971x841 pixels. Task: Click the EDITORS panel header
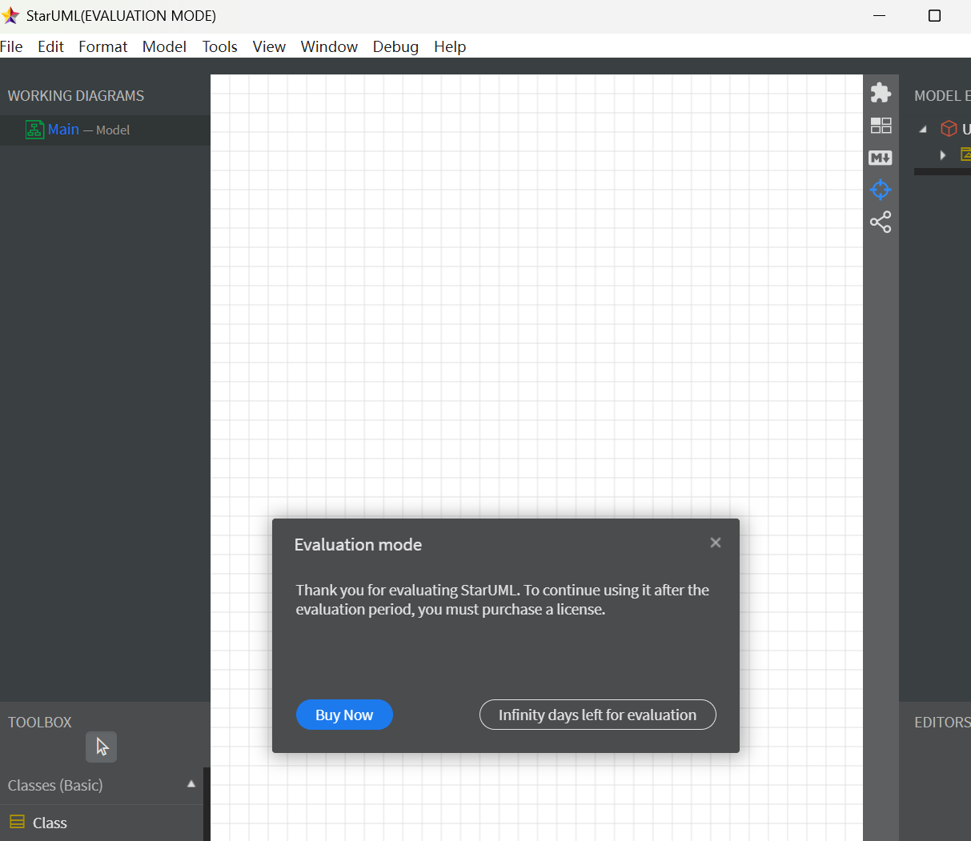pos(942,722)
